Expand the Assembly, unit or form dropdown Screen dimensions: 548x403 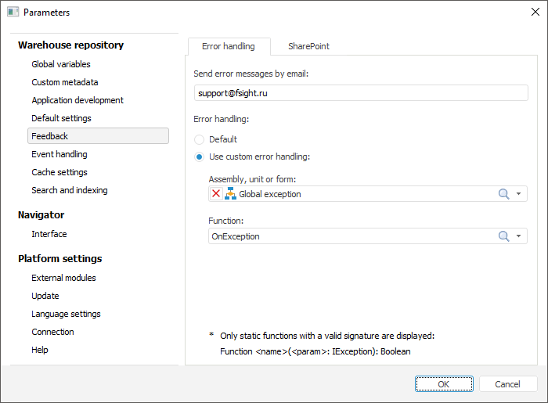[x=518, y=194]
